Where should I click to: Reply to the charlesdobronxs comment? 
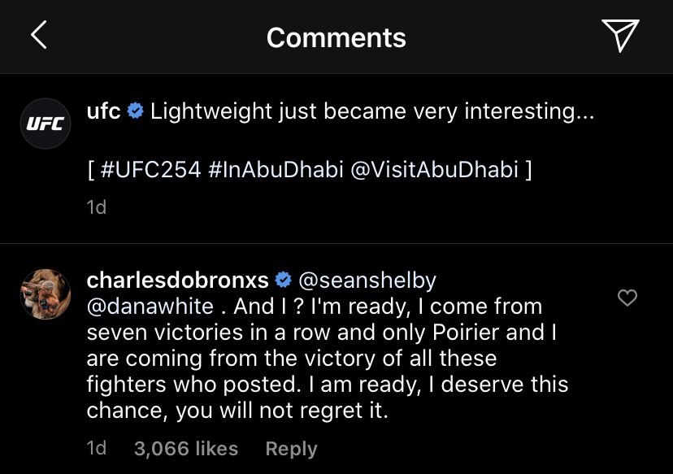[291, 448]
